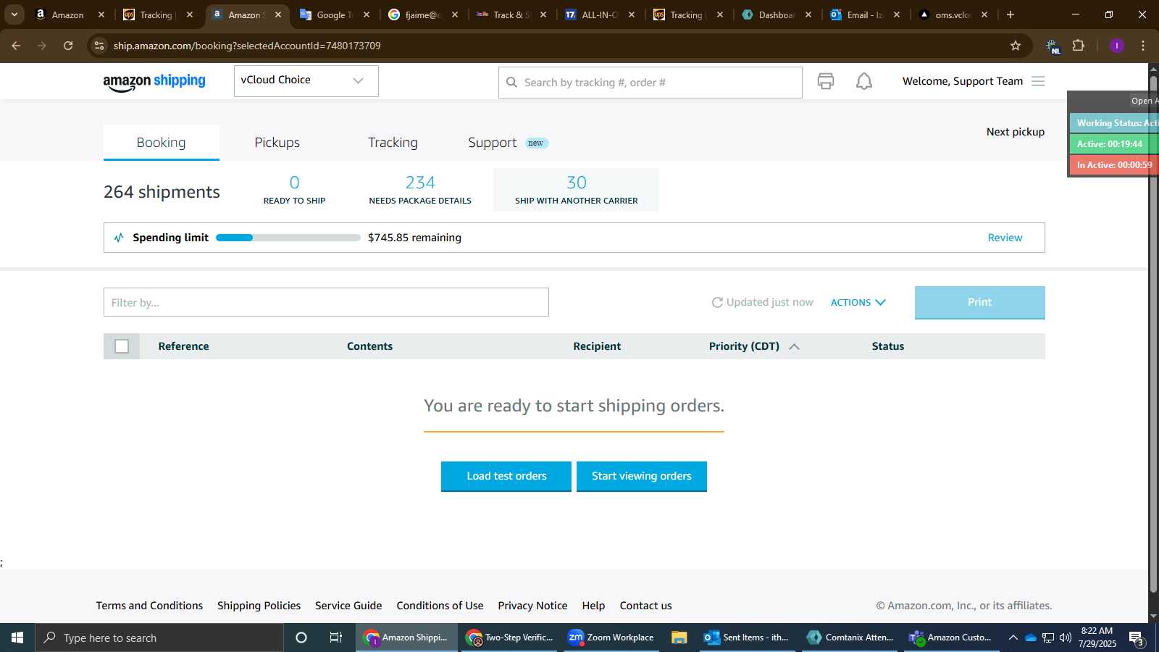
Task: View site information icon in address bar
Action: click(99, 46)
